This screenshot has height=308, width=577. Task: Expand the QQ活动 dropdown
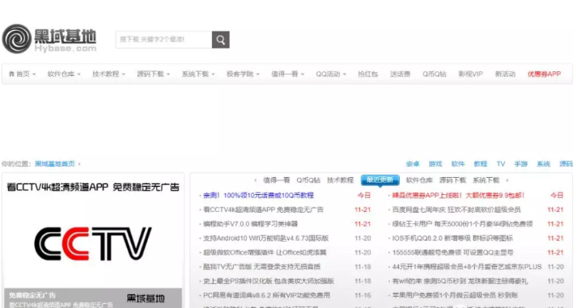[x=331, y=74]
